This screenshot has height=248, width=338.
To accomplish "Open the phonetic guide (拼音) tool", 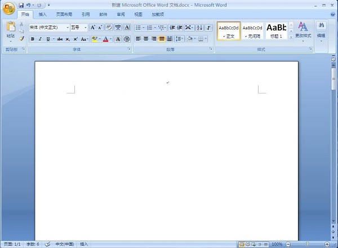I will pos(118,28).
